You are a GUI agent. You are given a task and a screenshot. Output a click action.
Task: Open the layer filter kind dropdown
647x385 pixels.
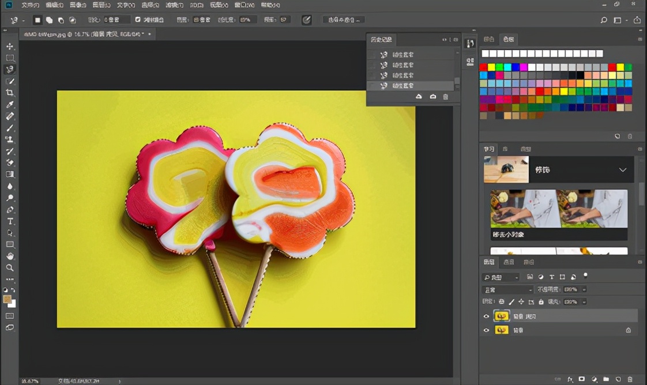click(501, 277)
